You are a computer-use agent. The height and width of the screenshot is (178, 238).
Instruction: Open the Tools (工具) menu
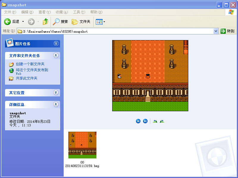pyautogui.click(x=79, y=12)
